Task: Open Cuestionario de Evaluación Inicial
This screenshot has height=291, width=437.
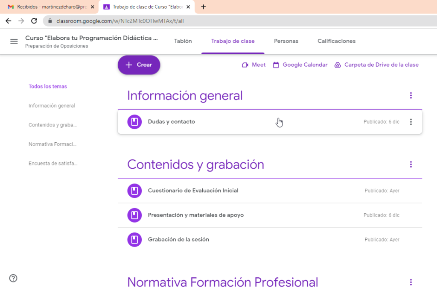Action: click(x=193, y=191)
